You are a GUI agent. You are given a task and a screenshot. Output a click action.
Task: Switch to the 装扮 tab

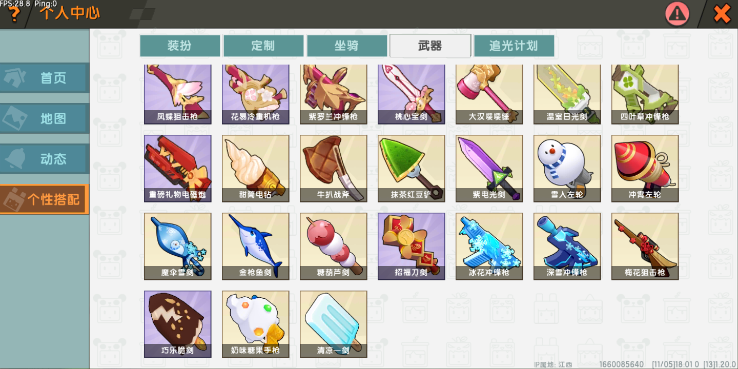[180, 46]
